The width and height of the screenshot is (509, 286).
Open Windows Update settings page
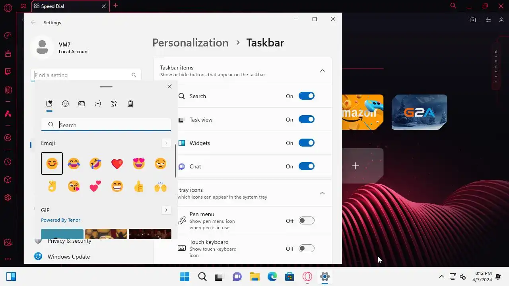tap(68, 257)
